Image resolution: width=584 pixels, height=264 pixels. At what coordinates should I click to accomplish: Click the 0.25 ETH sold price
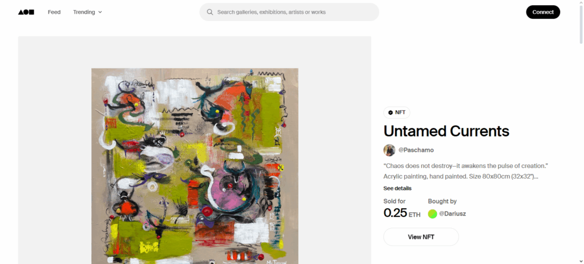click(402, 213)
